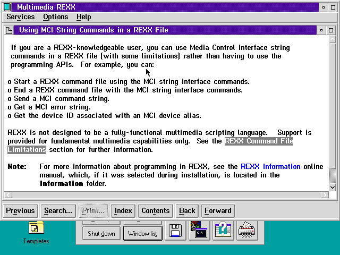Click the Search... button
The image size is (340, 255).
point(58,210)
